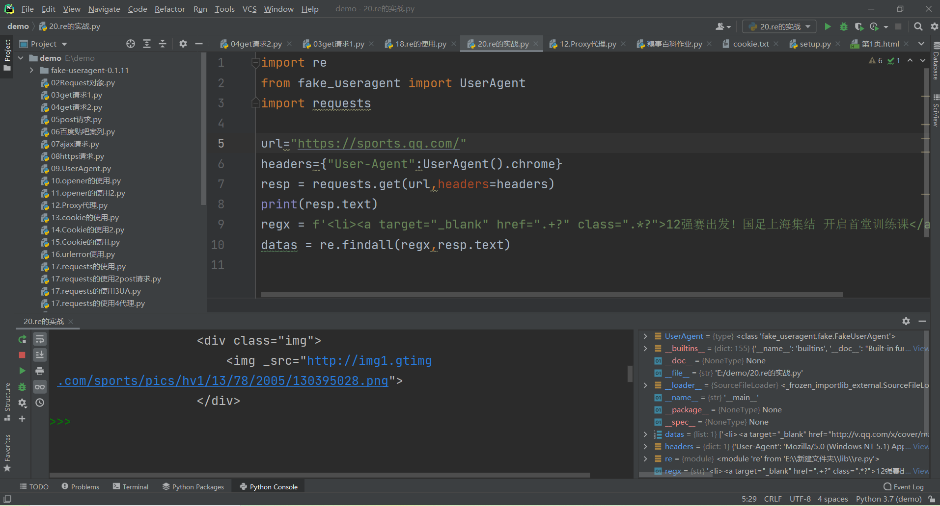The image size is (940, 506).
Task: Open 09.UserAgent.py in Project tree
Action: [x=81, y=168]
